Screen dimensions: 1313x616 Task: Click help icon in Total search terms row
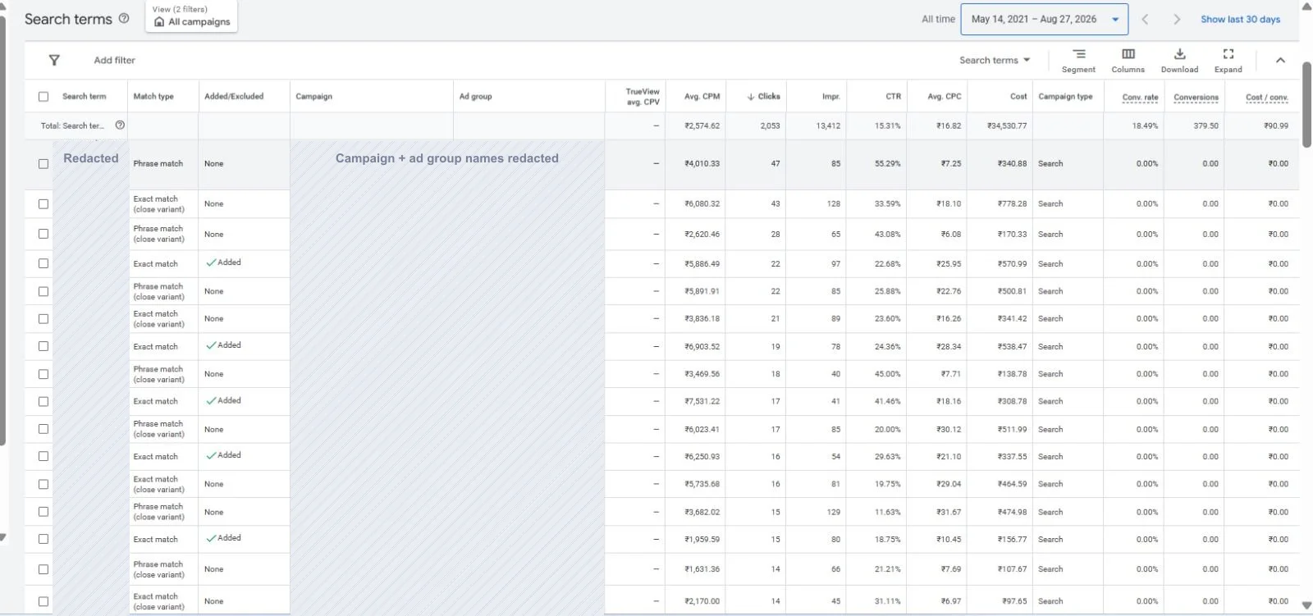[x=120, y=125]
